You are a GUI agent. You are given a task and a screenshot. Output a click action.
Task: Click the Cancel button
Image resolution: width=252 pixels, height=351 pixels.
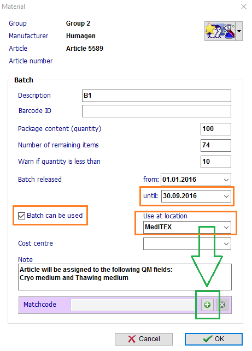click(x=144, y=339)
